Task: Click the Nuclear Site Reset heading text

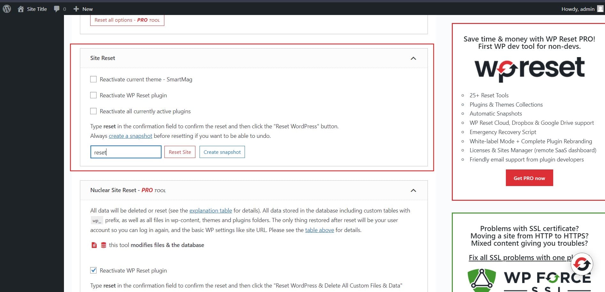Action: click(x=128, y=190)
